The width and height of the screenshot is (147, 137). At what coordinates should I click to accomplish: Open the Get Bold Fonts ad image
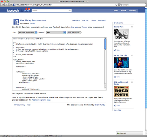pyautogui.click(x=121, y=91)
